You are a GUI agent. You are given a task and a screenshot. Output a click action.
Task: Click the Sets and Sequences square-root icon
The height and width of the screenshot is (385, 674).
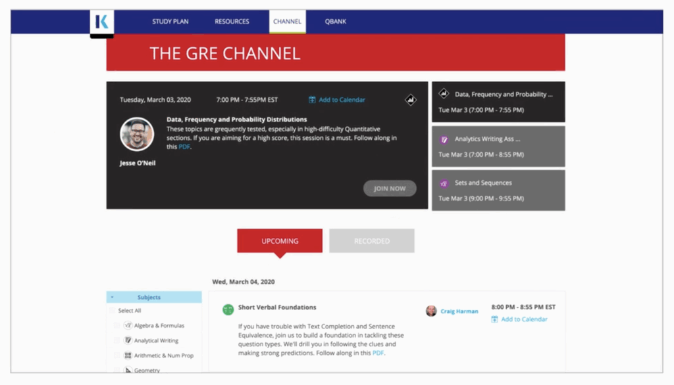443,183
